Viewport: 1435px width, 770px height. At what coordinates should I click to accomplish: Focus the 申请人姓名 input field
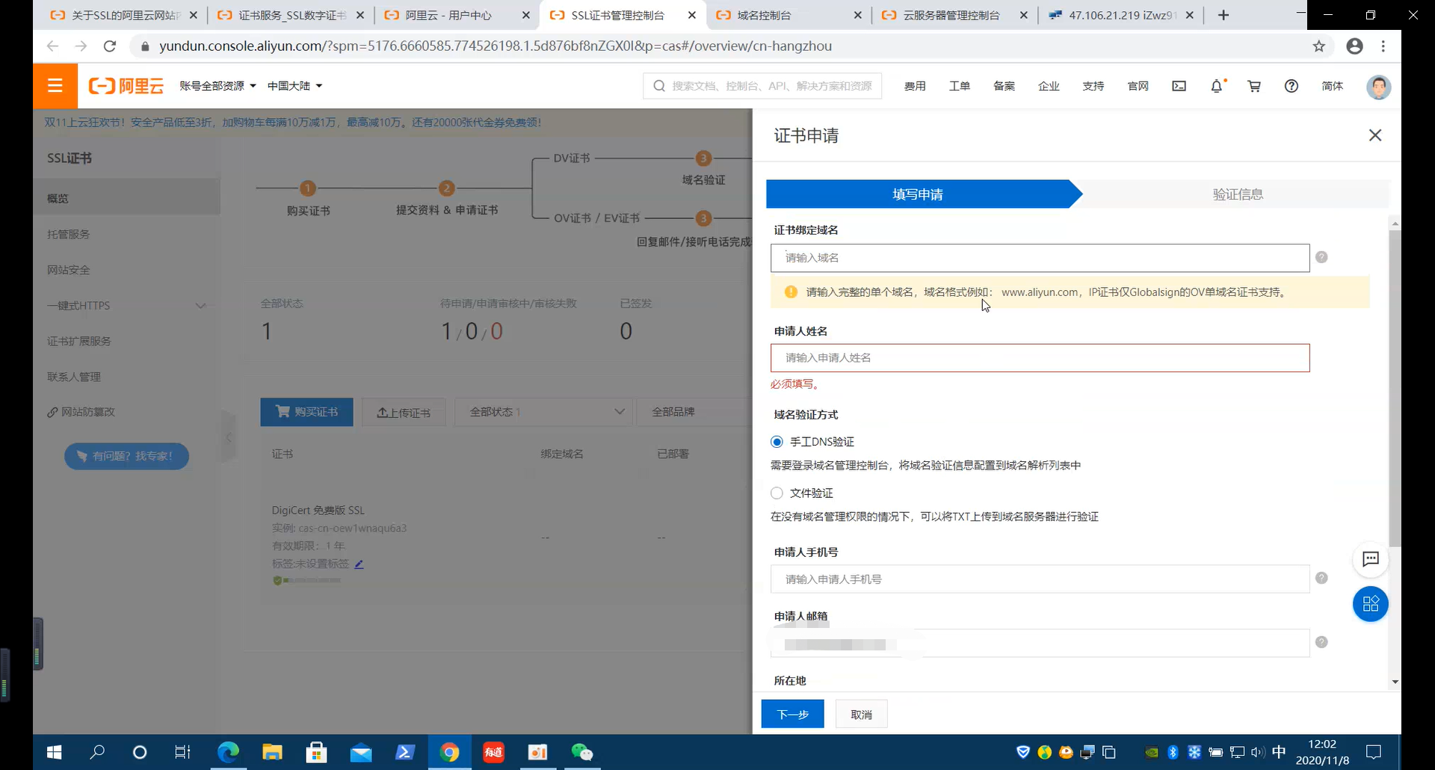1040,358
